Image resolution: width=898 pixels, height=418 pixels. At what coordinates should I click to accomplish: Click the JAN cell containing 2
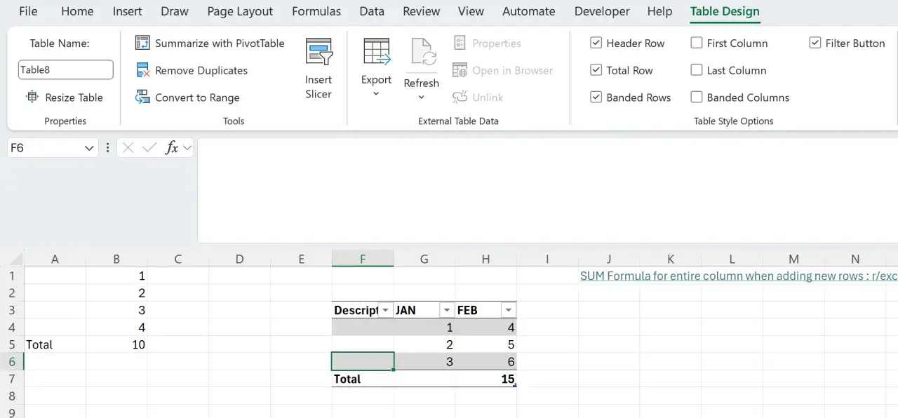[x=424, y=344]
